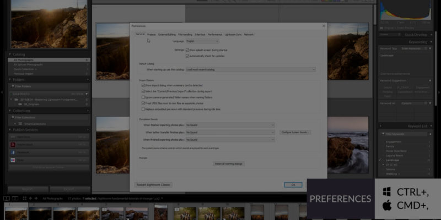Open the Keyword Set dropdown

click(x=415, y=103)
